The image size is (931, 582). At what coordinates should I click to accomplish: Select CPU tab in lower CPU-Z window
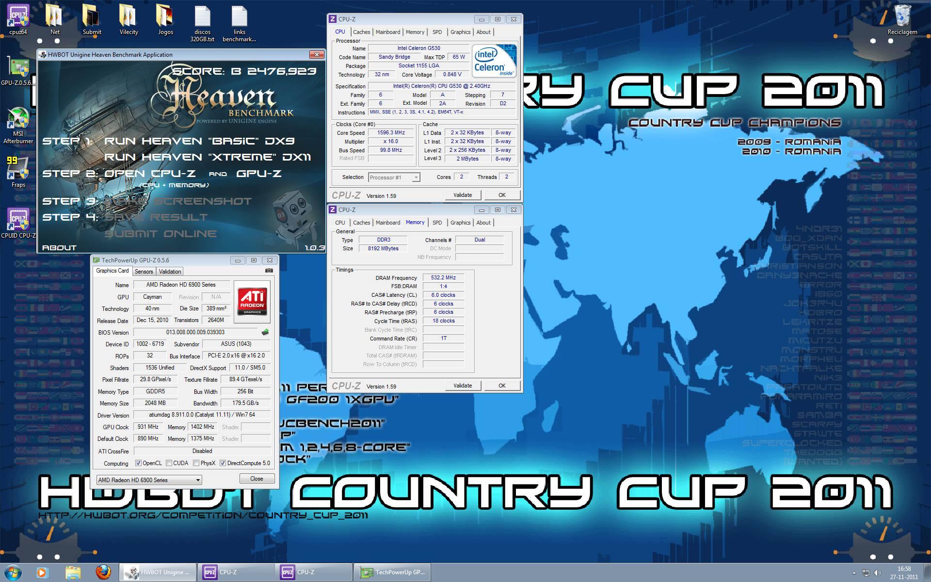[340, 223]
